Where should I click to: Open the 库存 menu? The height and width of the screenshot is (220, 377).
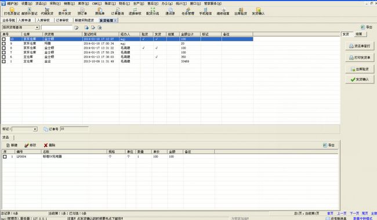tap(83, 3)
